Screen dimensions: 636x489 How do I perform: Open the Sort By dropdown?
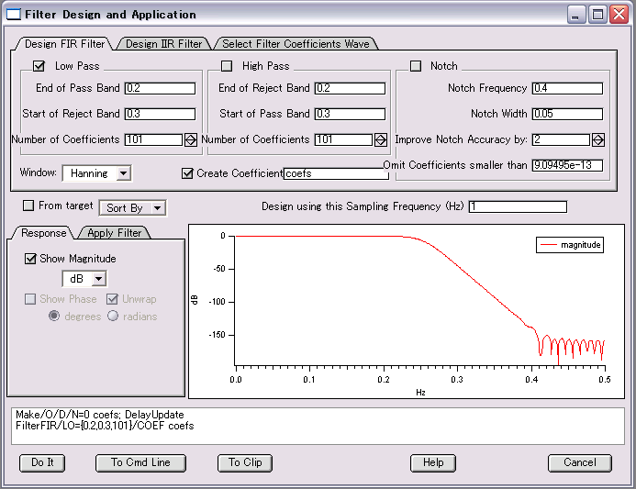(x=133, y=208)
